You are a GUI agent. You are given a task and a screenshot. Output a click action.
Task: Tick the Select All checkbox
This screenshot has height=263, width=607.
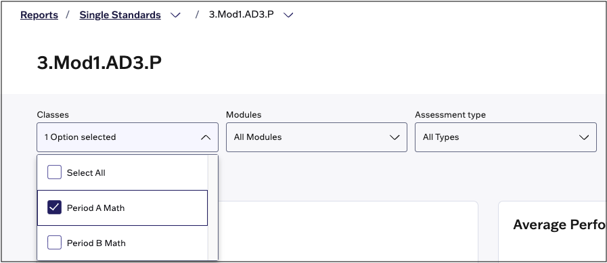coord(55,172)
